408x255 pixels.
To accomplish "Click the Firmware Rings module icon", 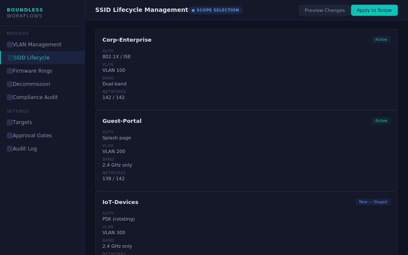I will point(10,71).
